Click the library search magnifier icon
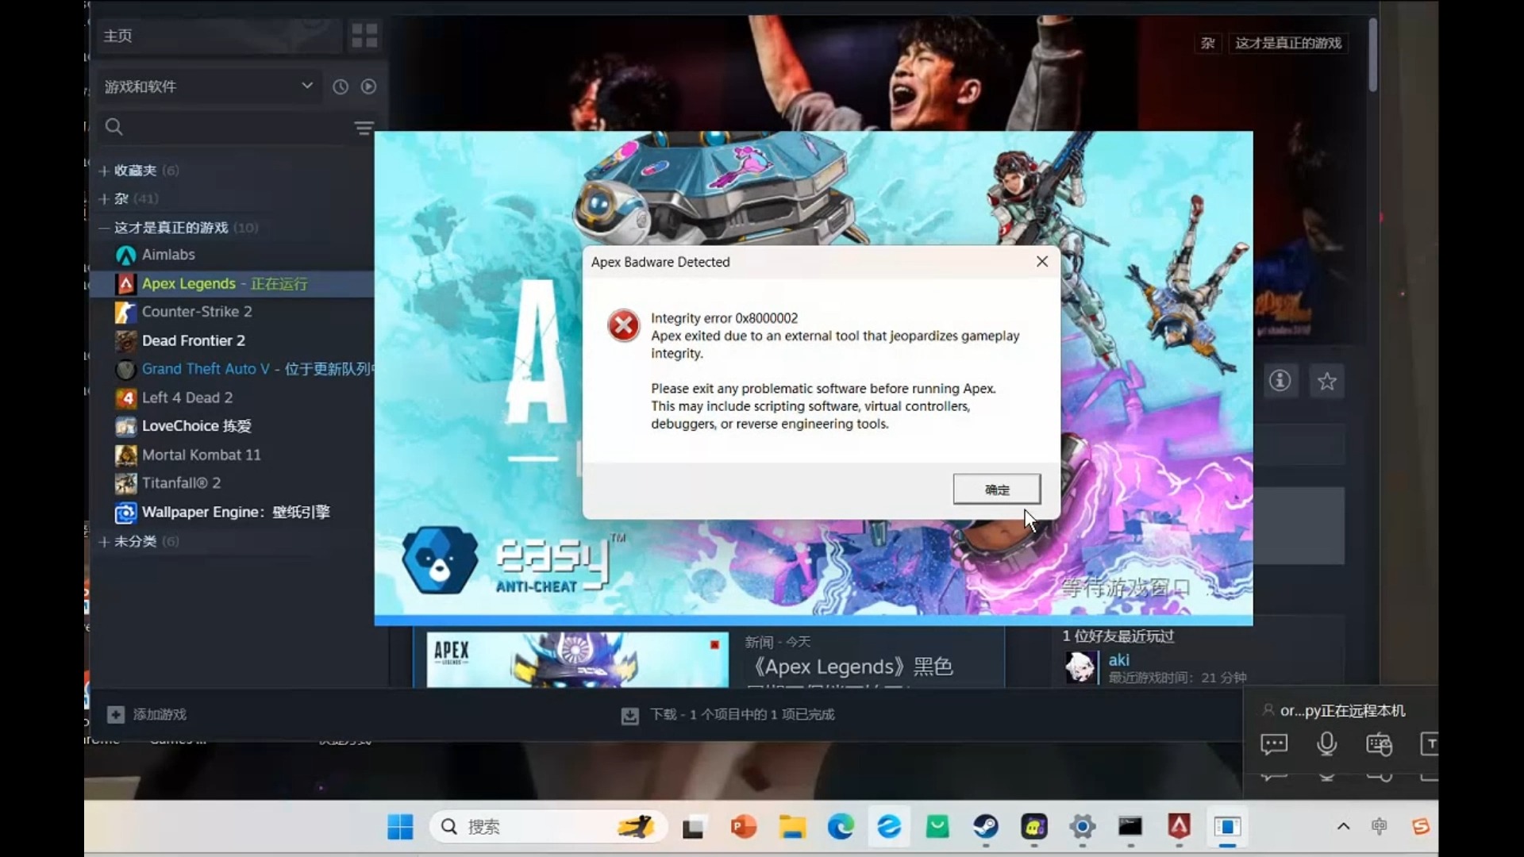 tap(114, 127)
